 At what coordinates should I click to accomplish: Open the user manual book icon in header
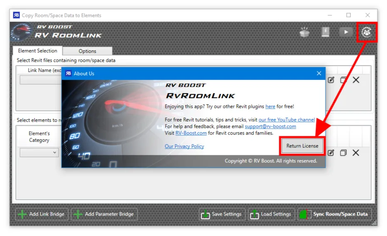[x=325, y=32]
